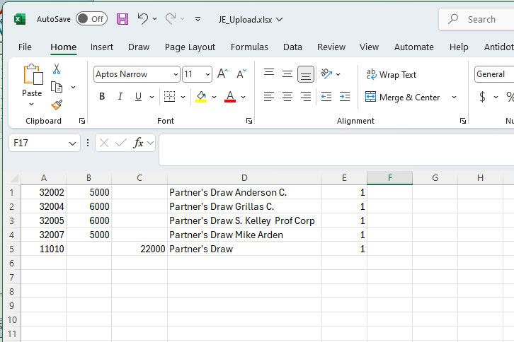Open the Review tab
The image size is (514, 342).
click(331, 47)
